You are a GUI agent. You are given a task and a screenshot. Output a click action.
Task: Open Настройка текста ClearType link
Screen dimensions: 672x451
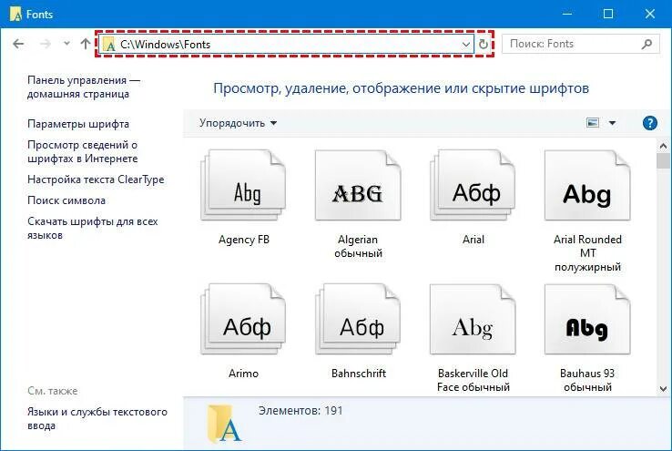pos(96,179)
